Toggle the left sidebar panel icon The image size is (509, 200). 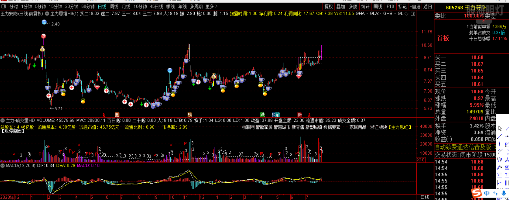3,6
